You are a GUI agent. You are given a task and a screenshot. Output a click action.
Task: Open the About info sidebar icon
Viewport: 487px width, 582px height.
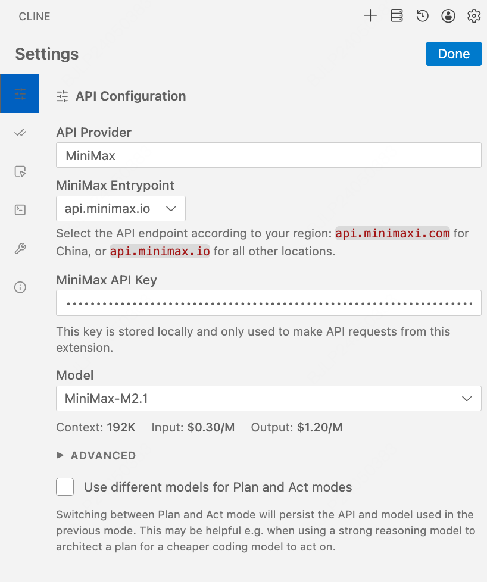[20, 287]
